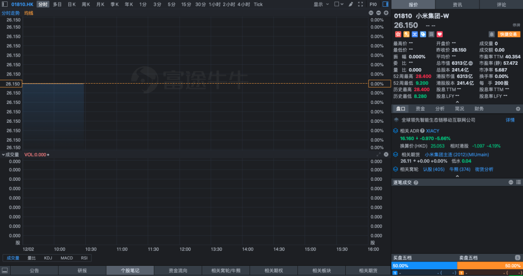The width and height of the screenshot is (523, 276).
Task: Click the ADR help question mark
Action: tap(422, 131)
